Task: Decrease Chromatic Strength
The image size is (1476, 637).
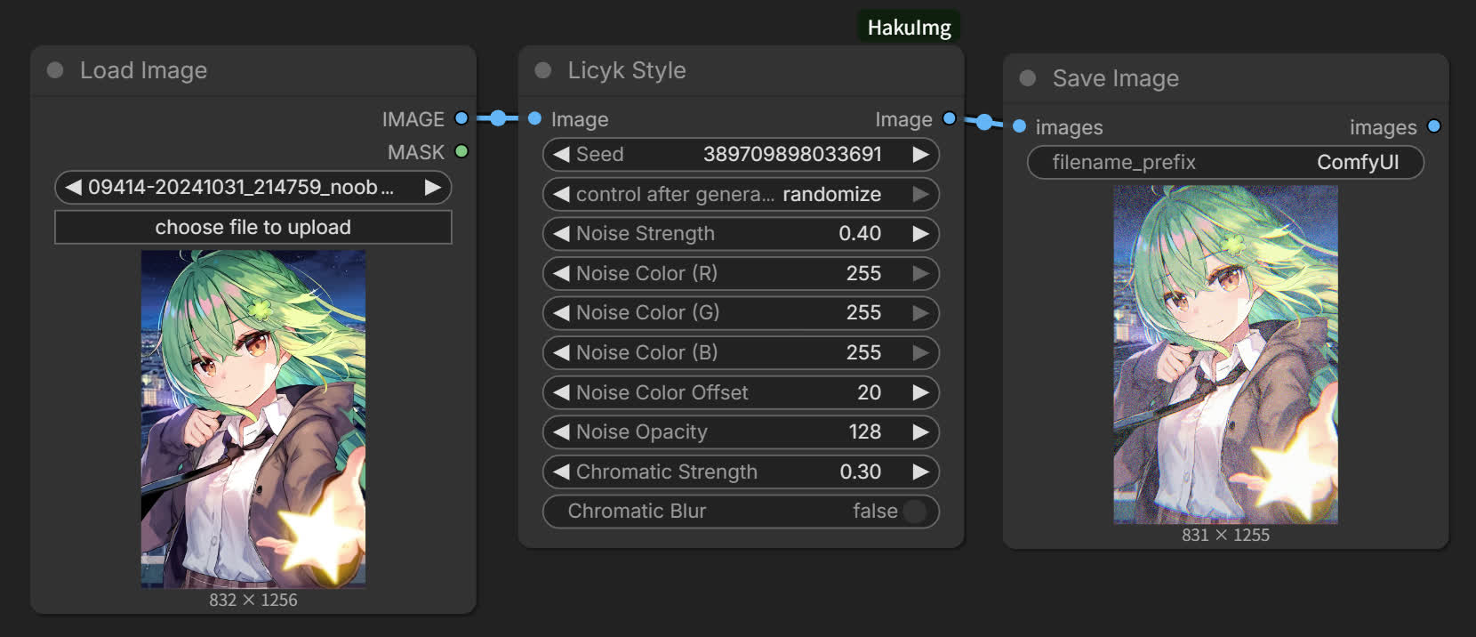Action: 561,472
